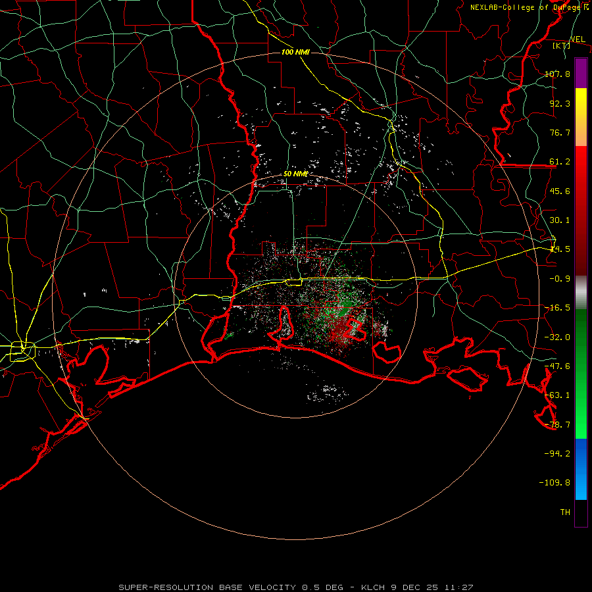The image size is (592, 592).
Task: Click the -0.9 legend value
Action: coord(560,279)
